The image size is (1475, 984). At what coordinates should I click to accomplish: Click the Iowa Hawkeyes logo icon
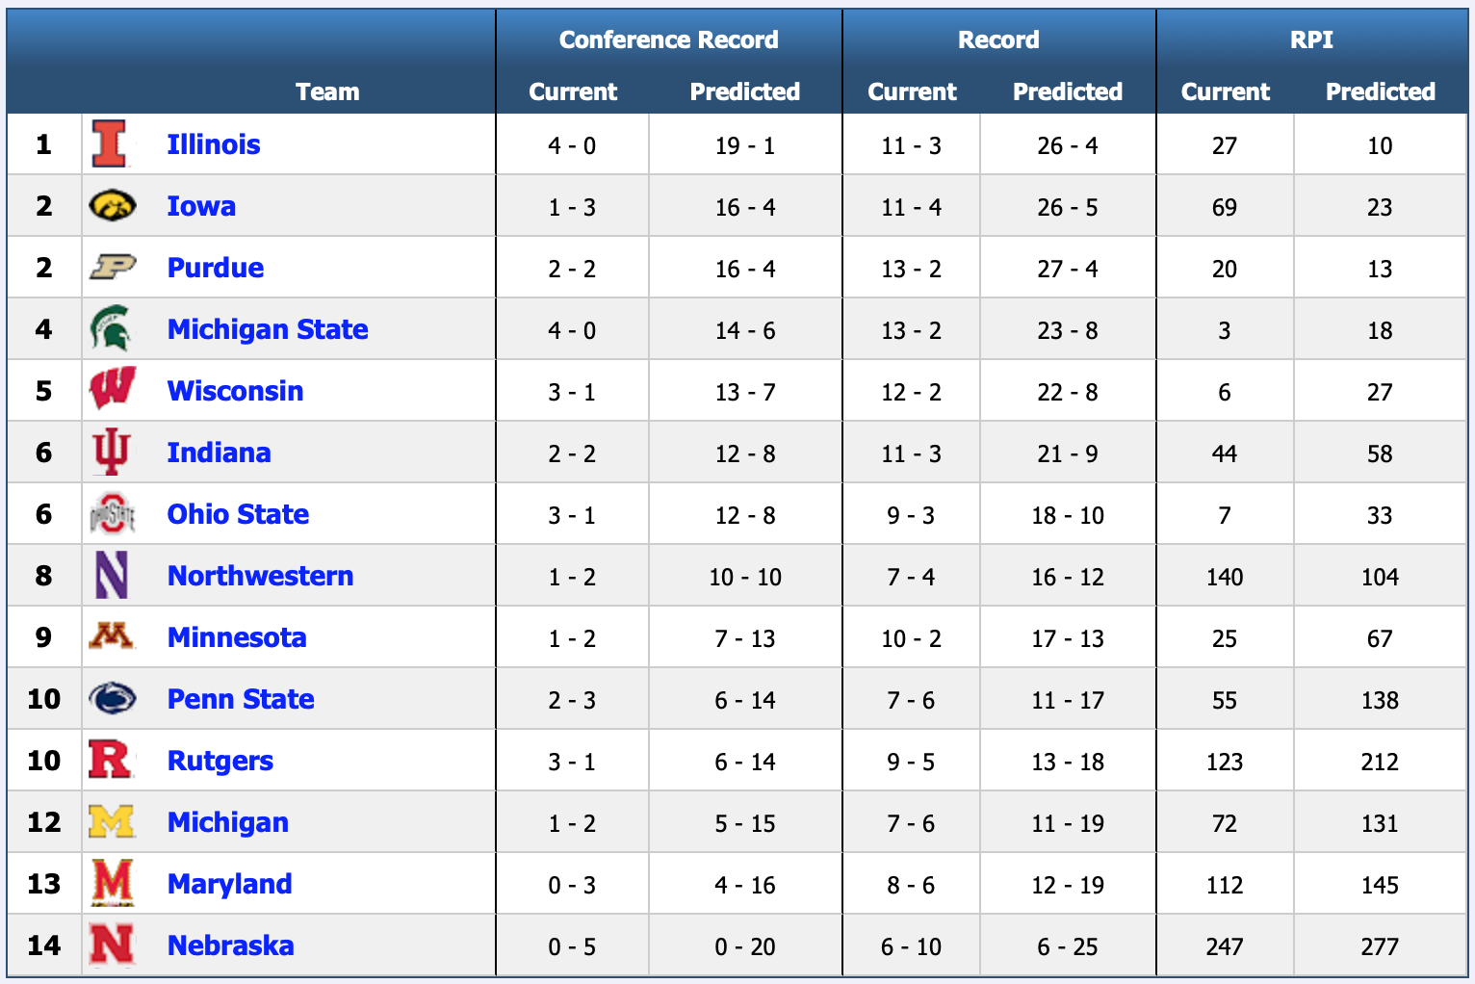click(x=112, y=205)
